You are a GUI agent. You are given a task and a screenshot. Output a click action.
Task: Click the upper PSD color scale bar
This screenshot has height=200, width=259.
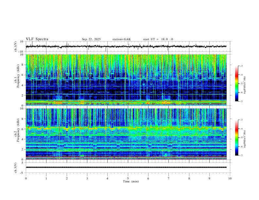pos(237,84)
